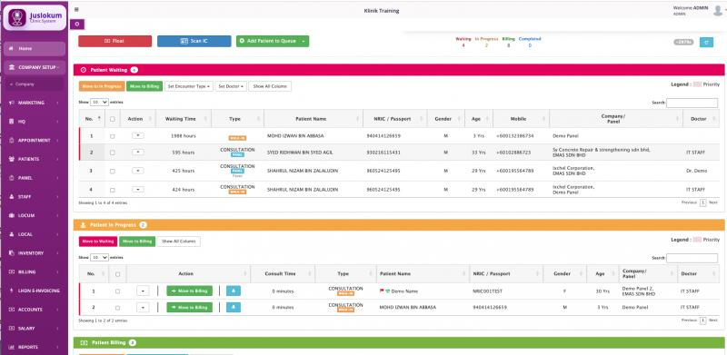This screenshot has width=727, height=355.
Task: Click the Panel sidebar icon
Action: click(12, 178)
